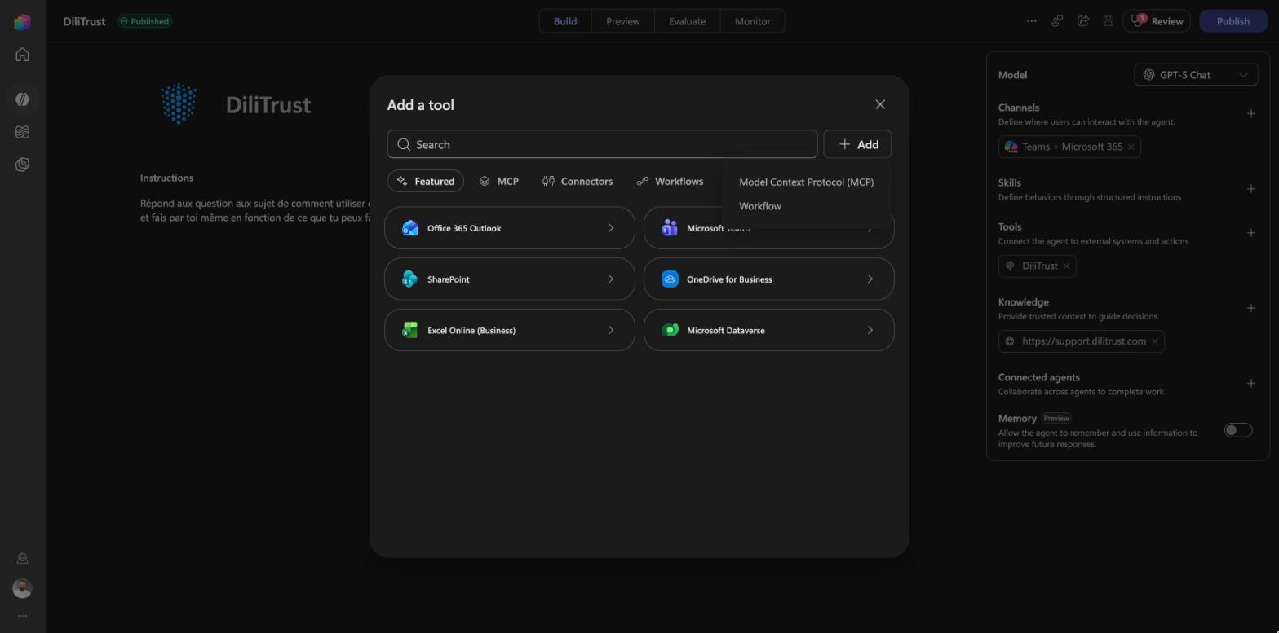Add a skill with the Skills plus icon

coord(1251,189)
